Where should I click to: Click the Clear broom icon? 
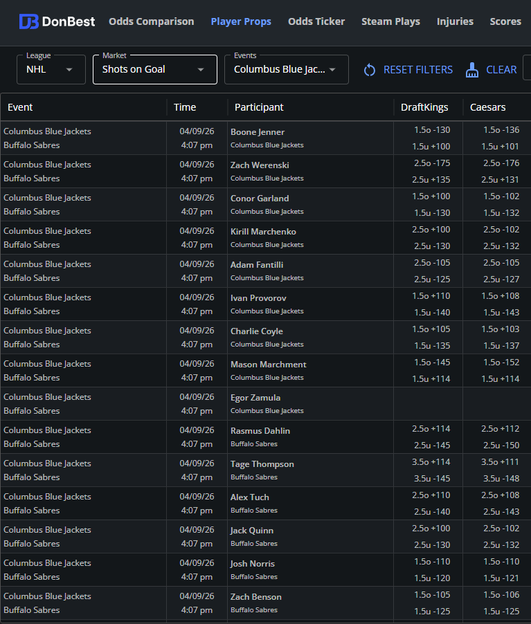click(x=472, y=70)
